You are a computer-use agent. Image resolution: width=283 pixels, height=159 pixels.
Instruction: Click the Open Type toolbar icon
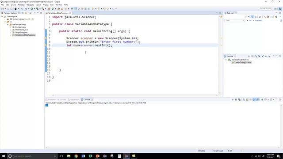(58, 9)
